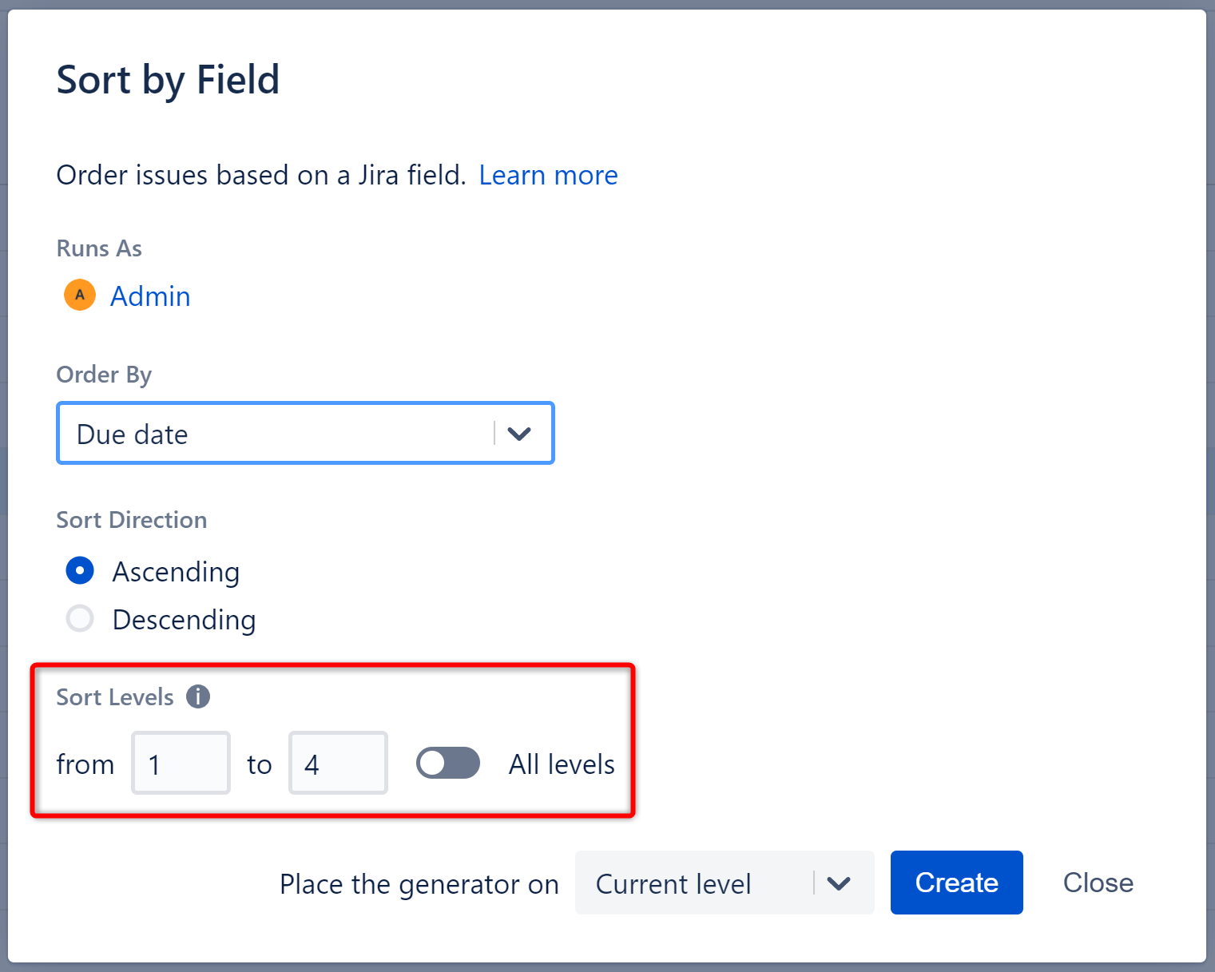This screenshot has height=972, width=1215.
Task: Click the orange Admin avatar icon
Action: click(80, 296)
